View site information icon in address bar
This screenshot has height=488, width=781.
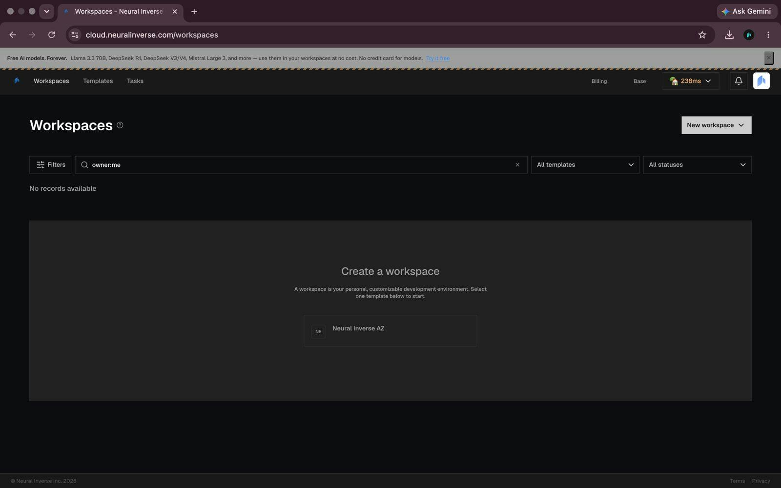75,35
